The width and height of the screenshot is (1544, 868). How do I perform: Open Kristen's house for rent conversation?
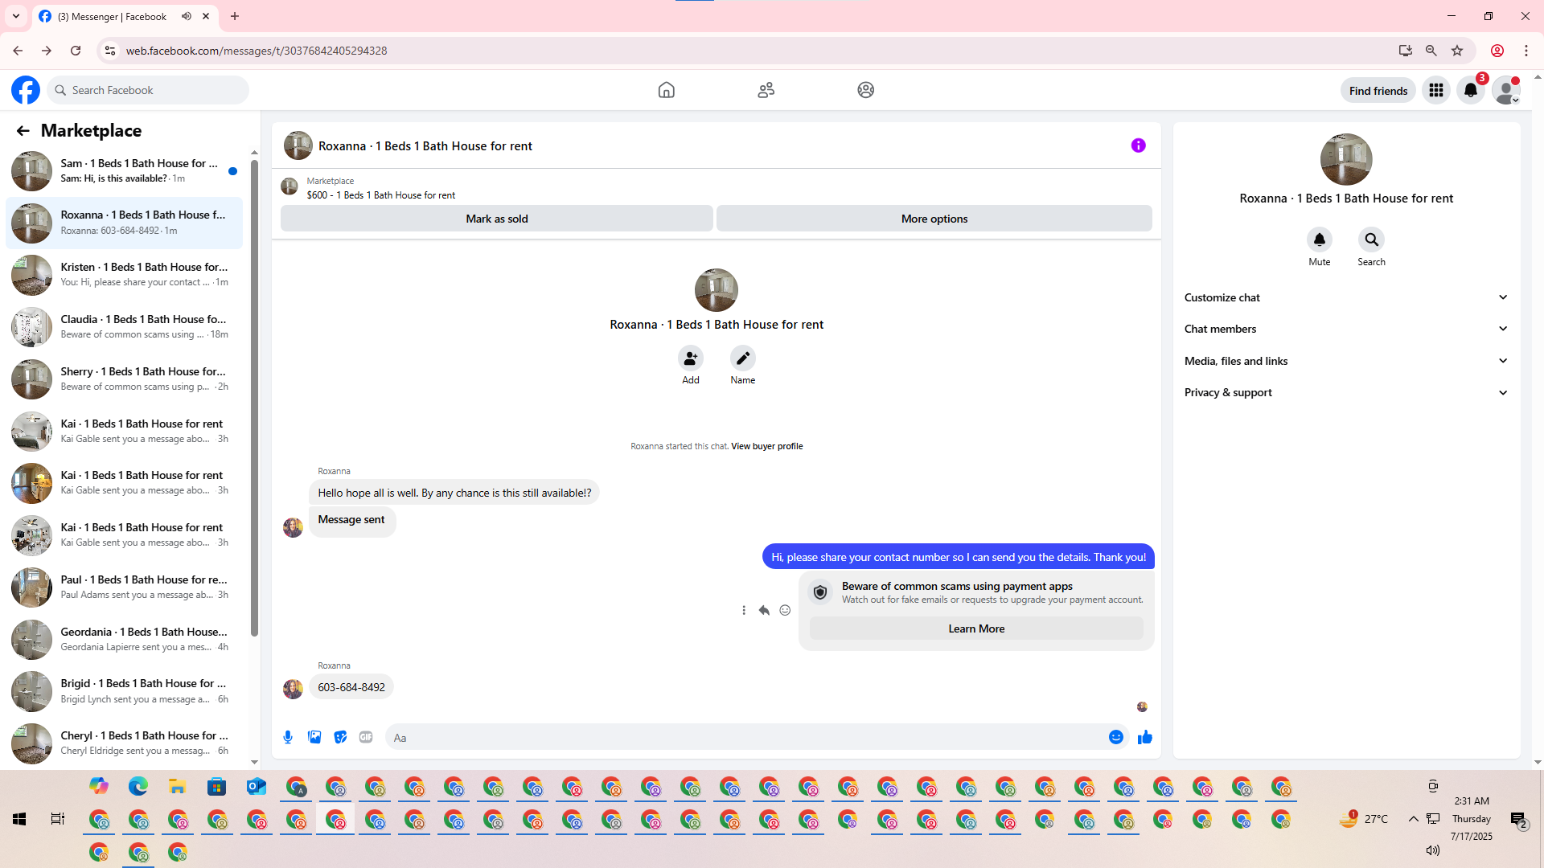tap(125, 275)
